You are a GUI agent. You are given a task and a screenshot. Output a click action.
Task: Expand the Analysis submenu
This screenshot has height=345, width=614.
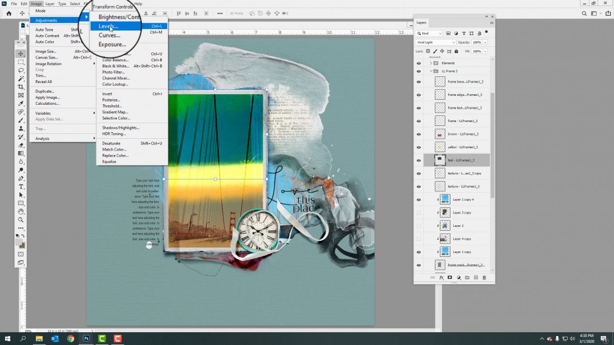point(63,138)
